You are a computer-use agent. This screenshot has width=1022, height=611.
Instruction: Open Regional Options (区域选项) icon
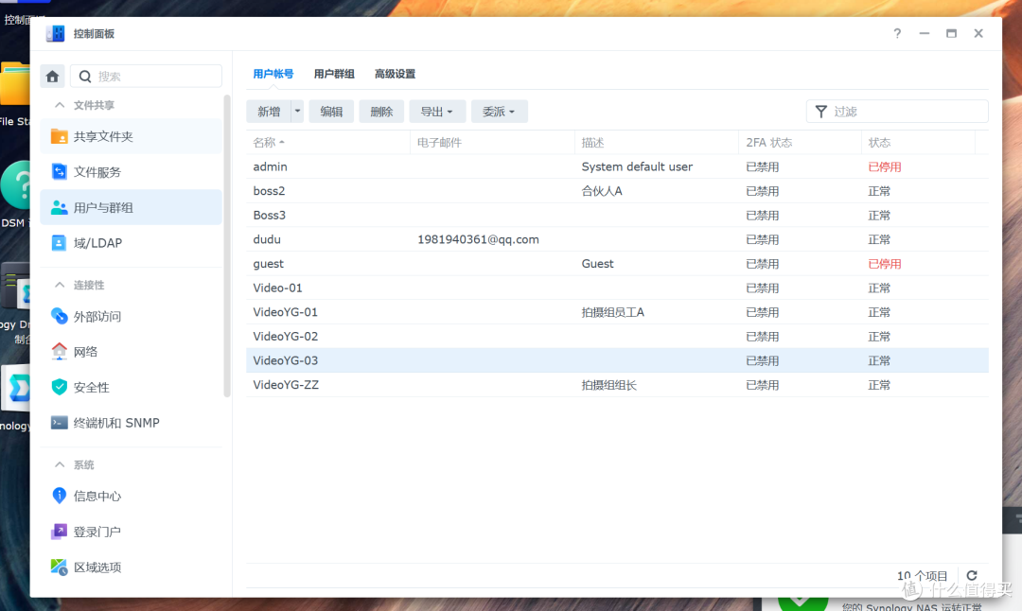point(59,567)
